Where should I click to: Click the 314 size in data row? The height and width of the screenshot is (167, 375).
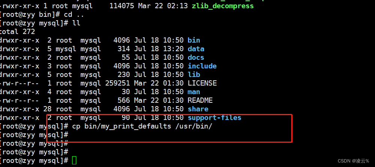(123, 49)
